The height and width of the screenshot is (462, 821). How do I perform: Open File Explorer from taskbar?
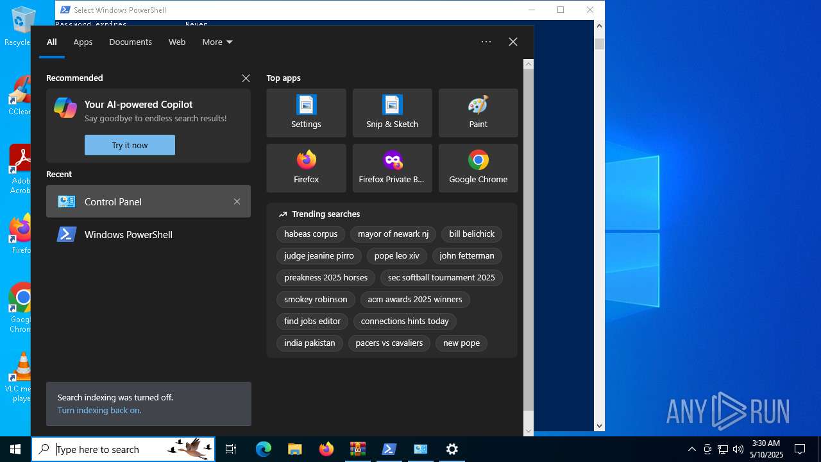pyautogui.click(x=295, y=449)
